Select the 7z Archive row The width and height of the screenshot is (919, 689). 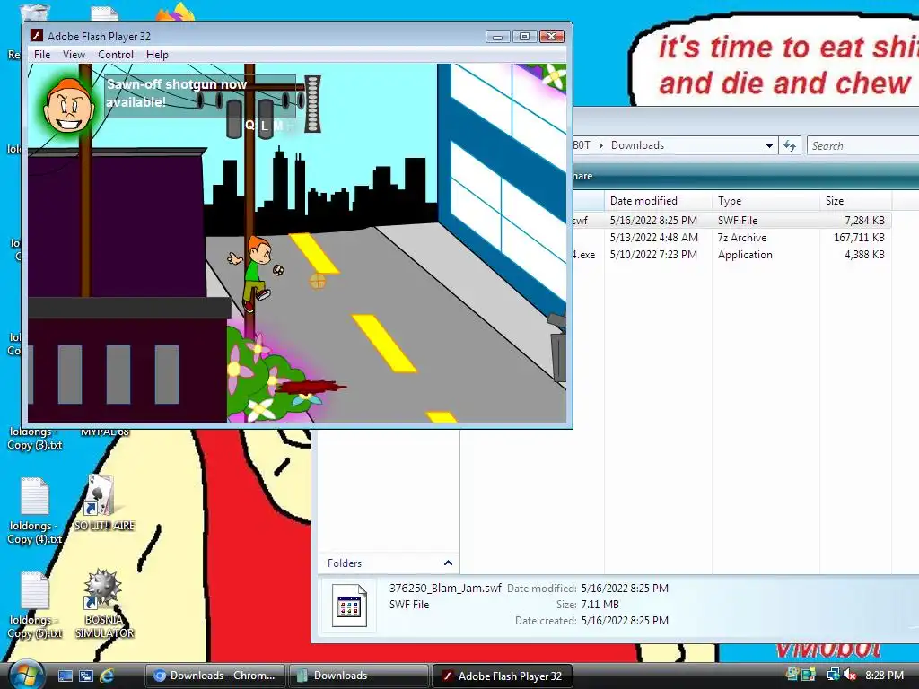coord(732,237)
